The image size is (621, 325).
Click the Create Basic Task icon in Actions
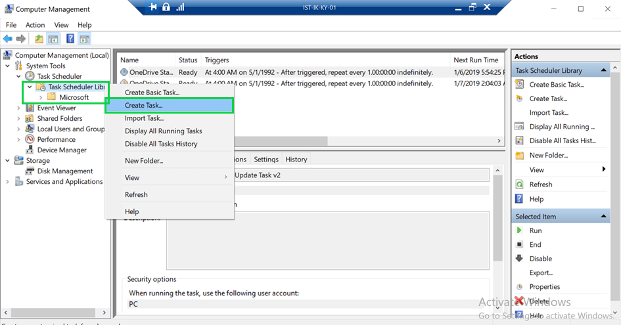click(x=519, y=84)
